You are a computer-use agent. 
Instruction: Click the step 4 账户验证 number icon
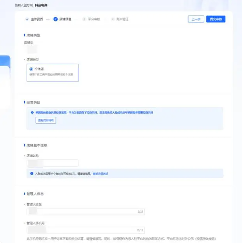click(112, 19)
